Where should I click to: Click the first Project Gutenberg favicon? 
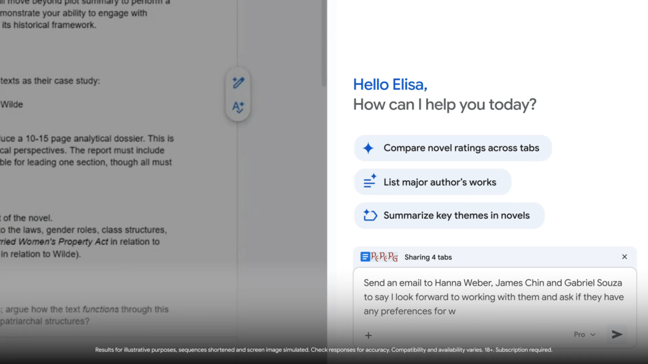pyautogui.click(x=374, y=257)
